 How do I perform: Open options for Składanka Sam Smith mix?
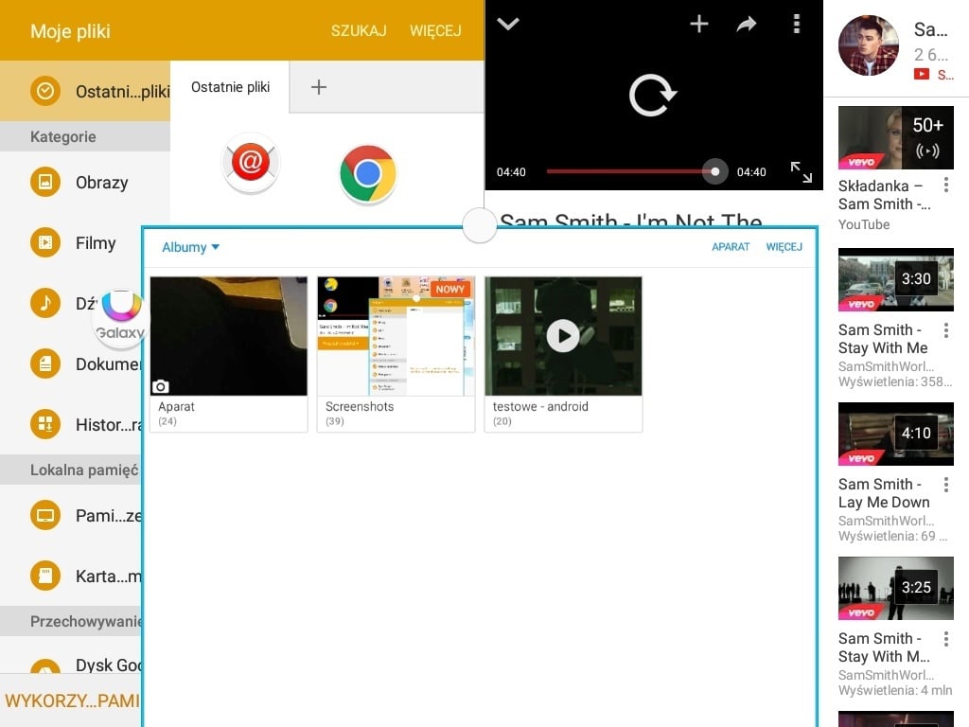tap(946, 185)
